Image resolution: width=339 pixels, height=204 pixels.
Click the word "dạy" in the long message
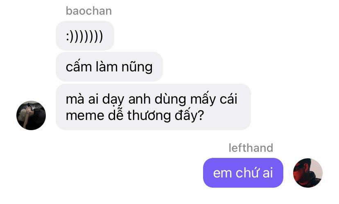113,100
